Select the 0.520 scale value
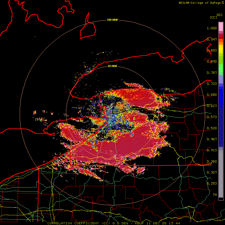225x225 pixels. pos(212,128)
